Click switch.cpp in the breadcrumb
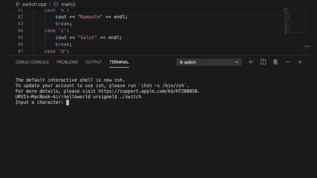 click(x=34, y=4)
